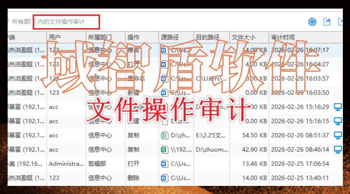Click user acc in 08:46:14 row
The height and width of the screenshot is (194, 350).
coord(53,150)
